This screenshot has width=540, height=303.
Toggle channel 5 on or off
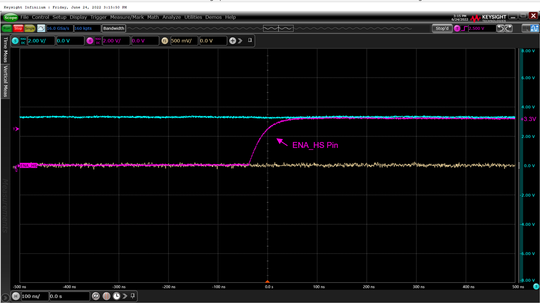point(15,41)
